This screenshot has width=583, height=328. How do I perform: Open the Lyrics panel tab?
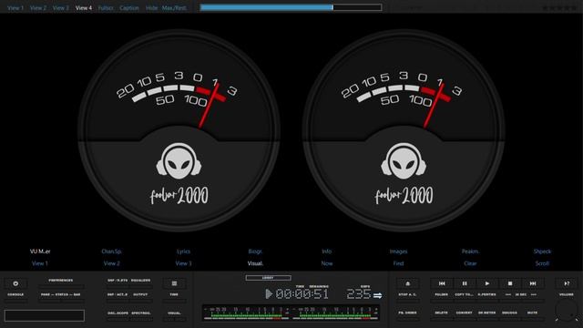point(183,251)
